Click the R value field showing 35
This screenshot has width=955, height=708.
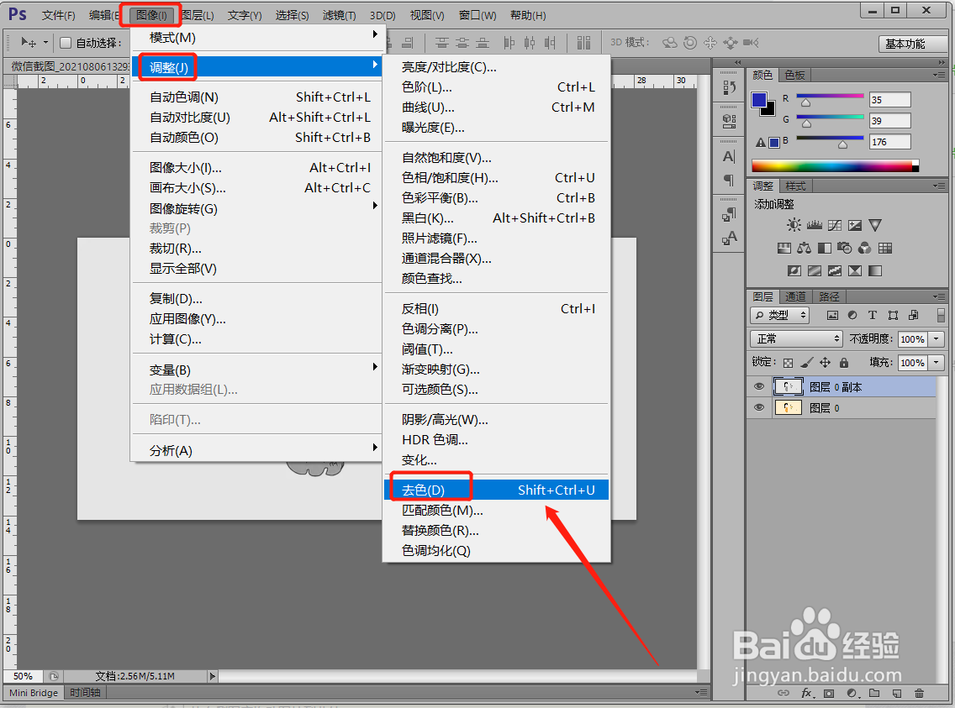click(889, 100)
